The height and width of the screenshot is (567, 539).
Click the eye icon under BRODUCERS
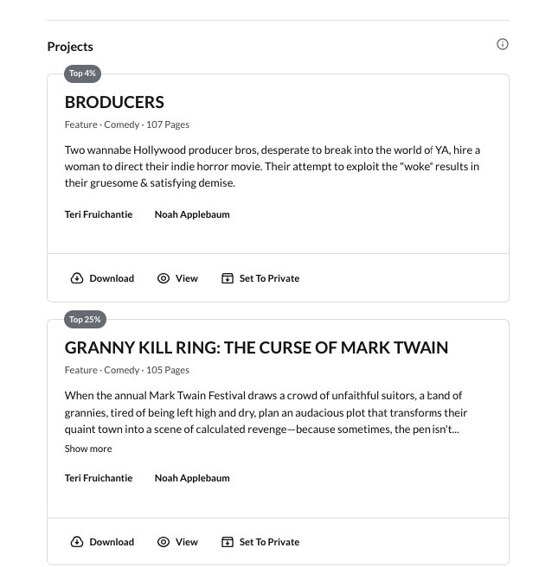[x=164, y=278]
